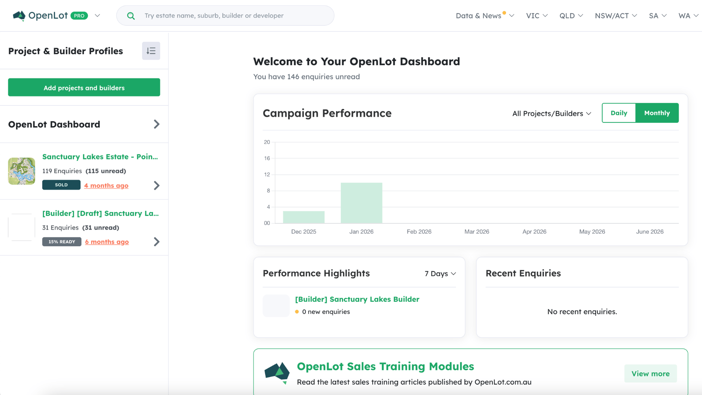The image size is (702, 395).
Task: Open the NSW/ACT state menu
Action: (x=616, y=16)
